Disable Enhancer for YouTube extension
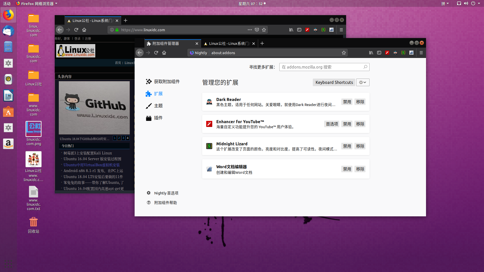The width and height of the screenshot is (484, 272). coord(347,124)
